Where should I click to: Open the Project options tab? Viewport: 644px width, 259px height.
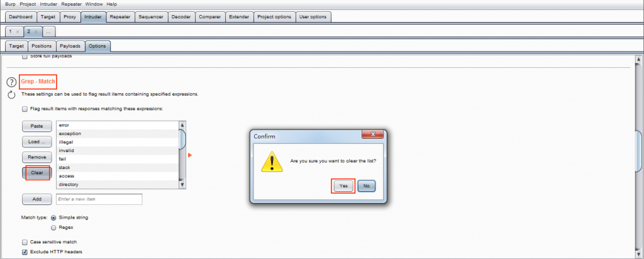[x=274, y=17]
